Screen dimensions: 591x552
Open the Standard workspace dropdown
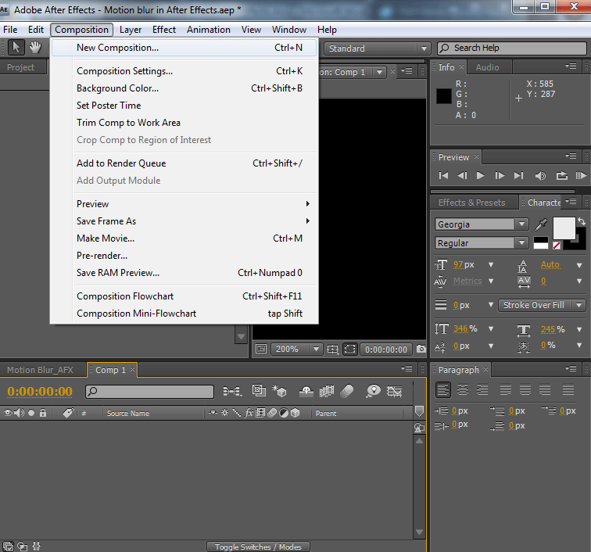(377, 48)
